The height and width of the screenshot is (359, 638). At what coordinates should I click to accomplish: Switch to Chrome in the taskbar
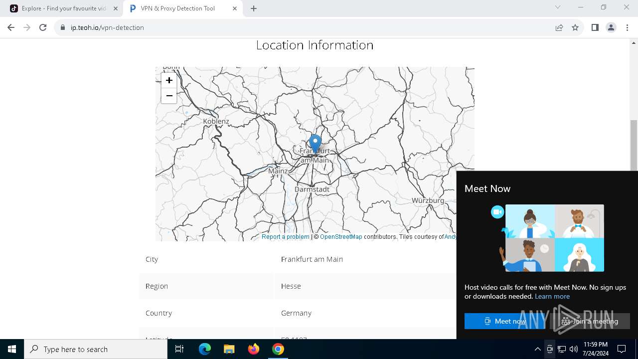[x=278, y=349]
